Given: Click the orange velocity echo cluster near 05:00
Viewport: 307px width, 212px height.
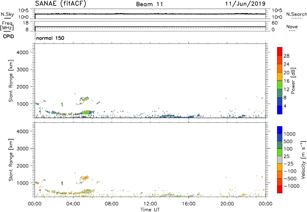Looking at the screenshot, I should (x=84, y=178).
